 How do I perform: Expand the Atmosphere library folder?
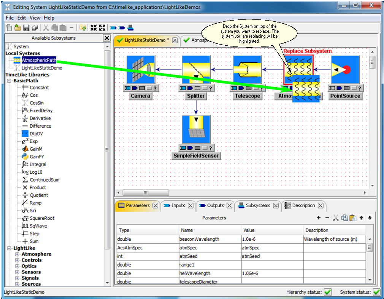click(17, 254)
